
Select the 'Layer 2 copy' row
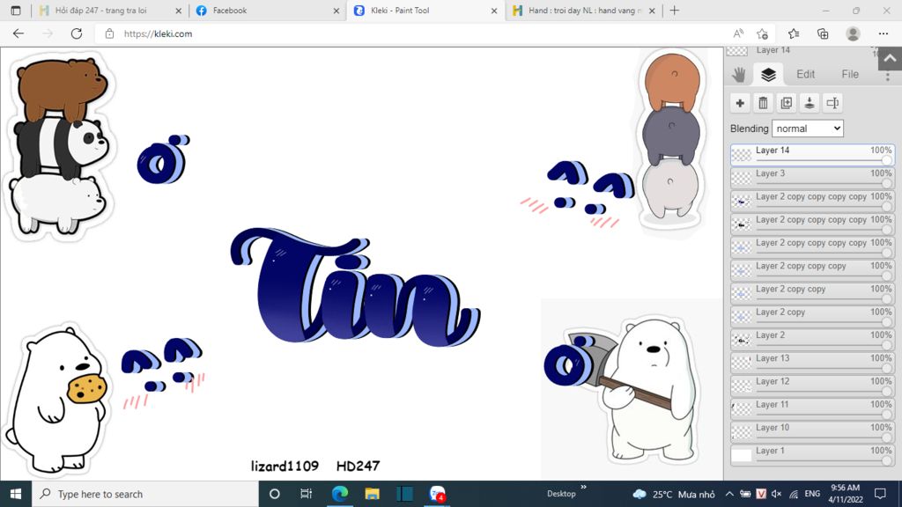tap(812, 316)
